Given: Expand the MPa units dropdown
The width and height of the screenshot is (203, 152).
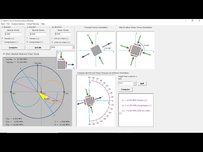Looking at the screenshot, I should 73,47.
